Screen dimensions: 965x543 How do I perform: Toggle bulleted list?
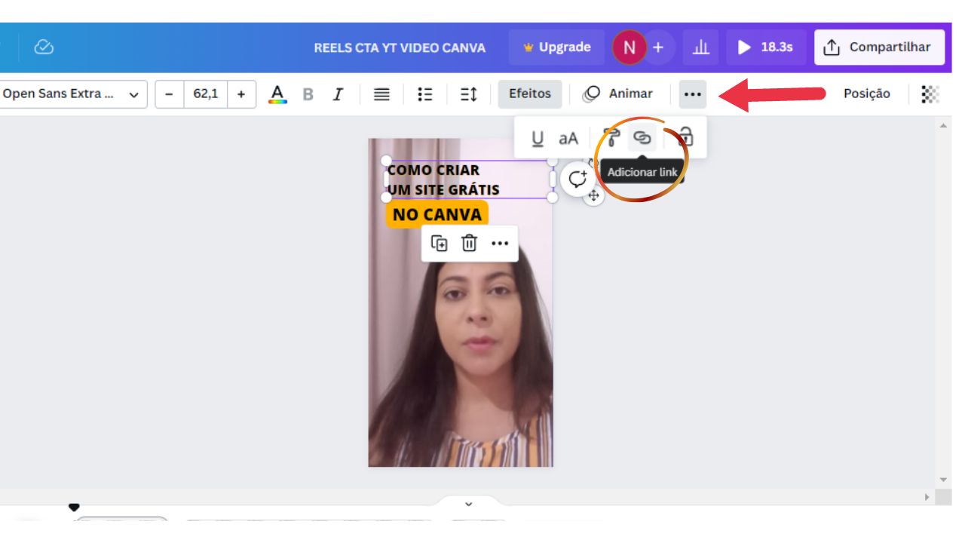coord(425,94)
